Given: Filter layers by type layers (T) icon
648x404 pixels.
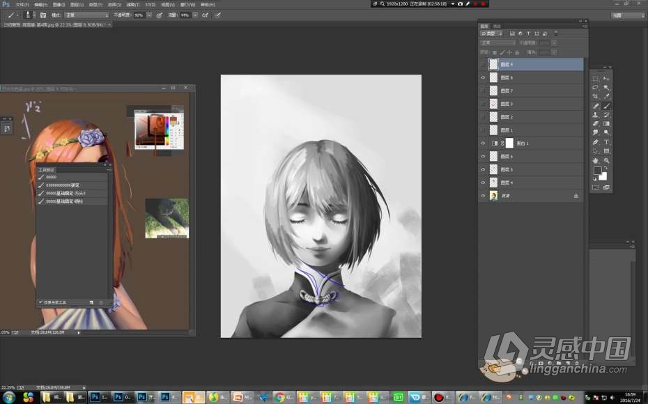Looking at the screenshot, I should (x=529, y=33).
